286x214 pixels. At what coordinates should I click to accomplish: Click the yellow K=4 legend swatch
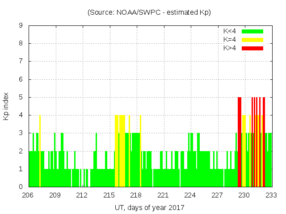click(252, 40)
